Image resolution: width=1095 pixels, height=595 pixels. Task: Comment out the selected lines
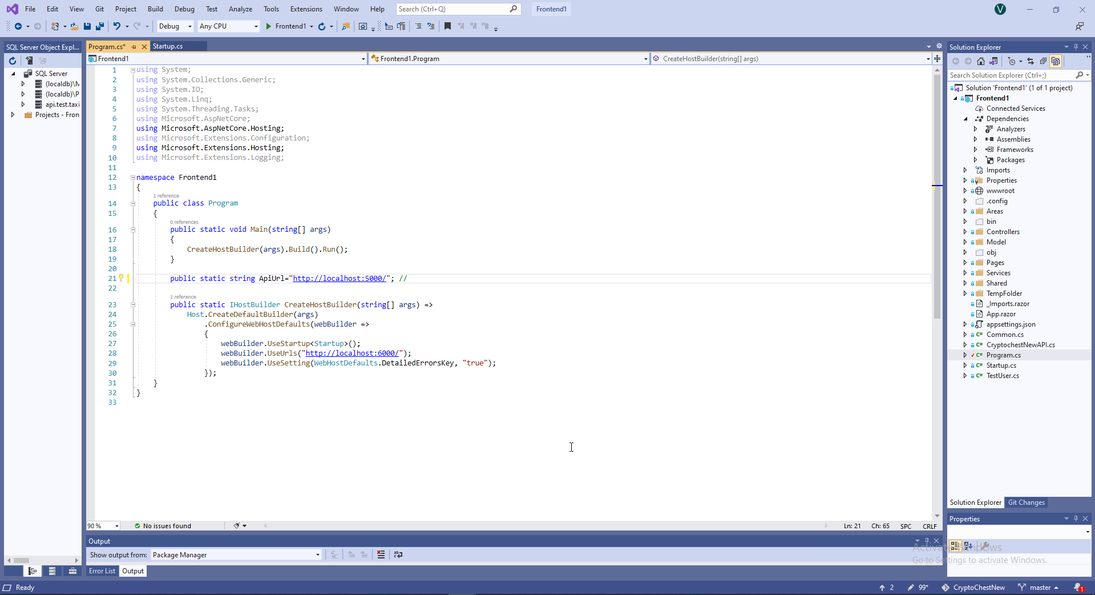tap(418, 26)
